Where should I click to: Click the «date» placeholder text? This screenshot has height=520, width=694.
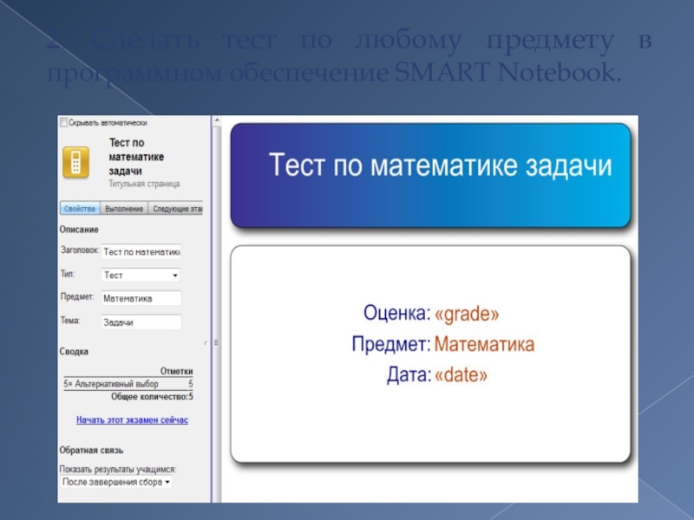[461, 375]
